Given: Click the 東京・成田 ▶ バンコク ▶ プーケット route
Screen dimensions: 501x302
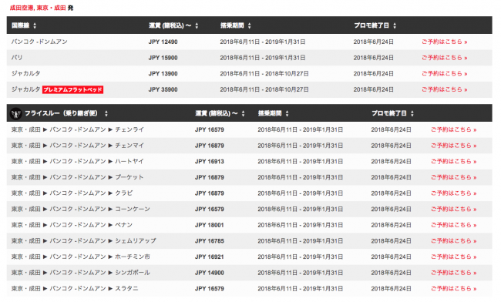Looking at the screenshot, I should (x=77, y=177).
